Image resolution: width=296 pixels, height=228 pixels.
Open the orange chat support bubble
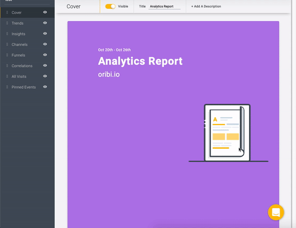pyautogui.click(x=276, y=212)
